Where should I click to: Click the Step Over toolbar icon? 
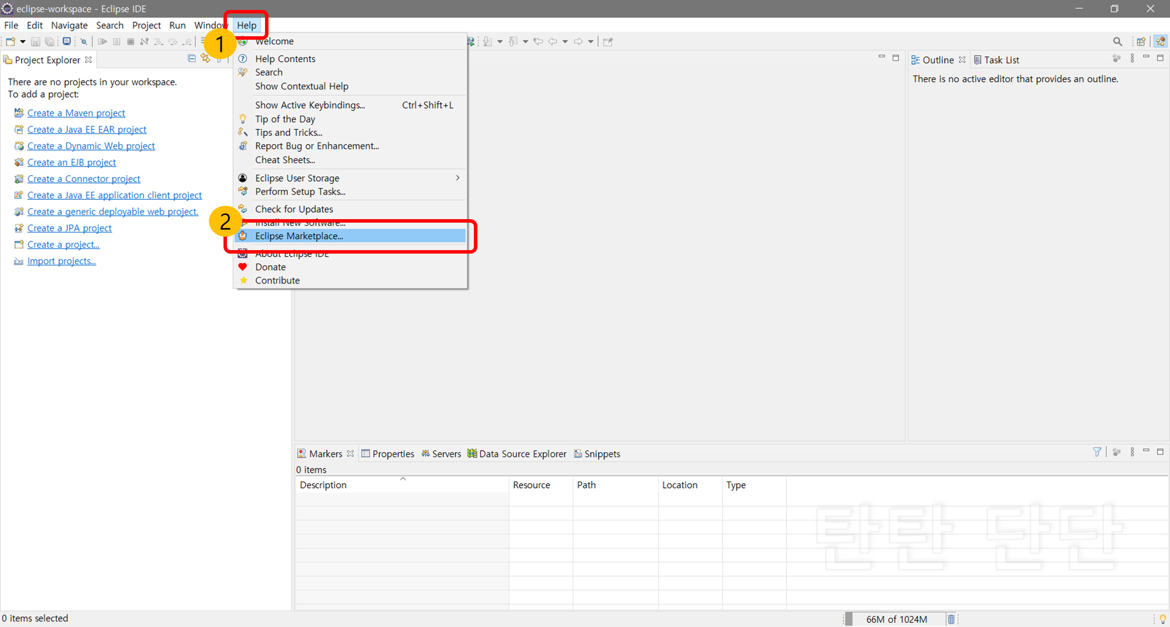click(173, 41)
